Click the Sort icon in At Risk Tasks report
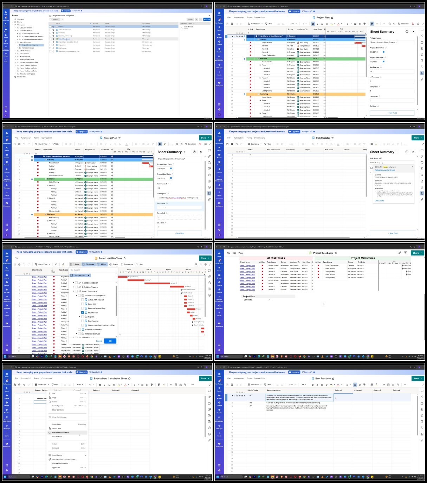The image size is (427, 483). [x=137, y=264]
